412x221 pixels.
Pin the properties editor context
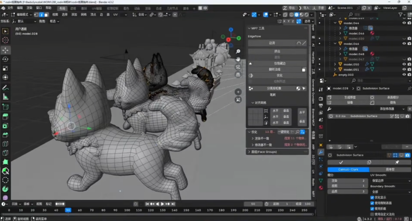[409, 89]
